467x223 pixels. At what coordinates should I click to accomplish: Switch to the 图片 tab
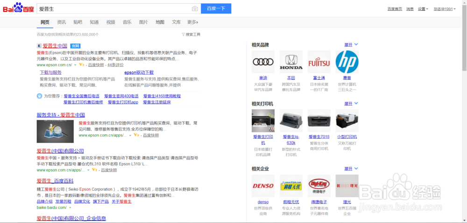(x=143, y=22)
